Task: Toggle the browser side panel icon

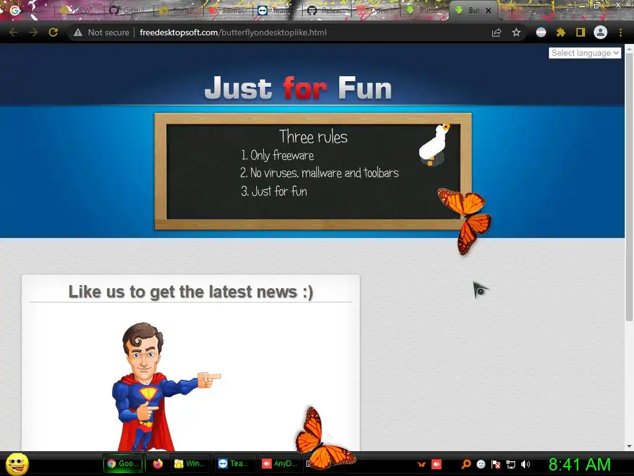Action: [581, 32]
